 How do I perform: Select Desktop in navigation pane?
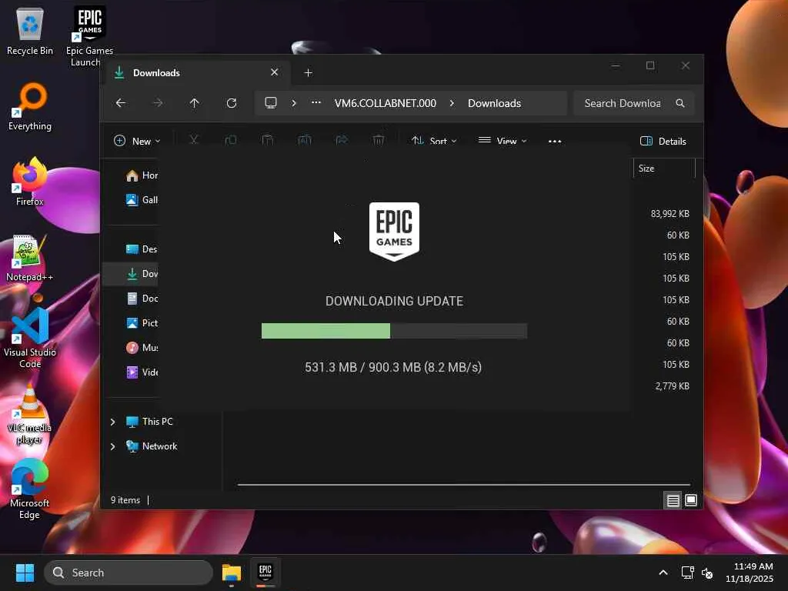pos(142,249)
